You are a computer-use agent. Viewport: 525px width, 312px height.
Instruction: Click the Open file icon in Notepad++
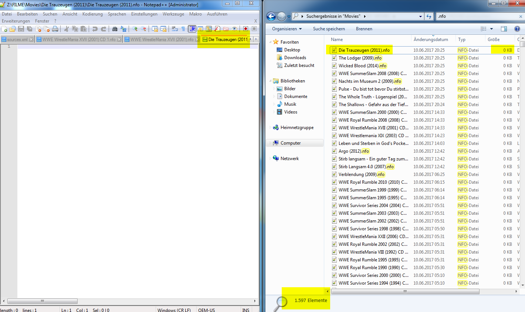pos(13,29)
